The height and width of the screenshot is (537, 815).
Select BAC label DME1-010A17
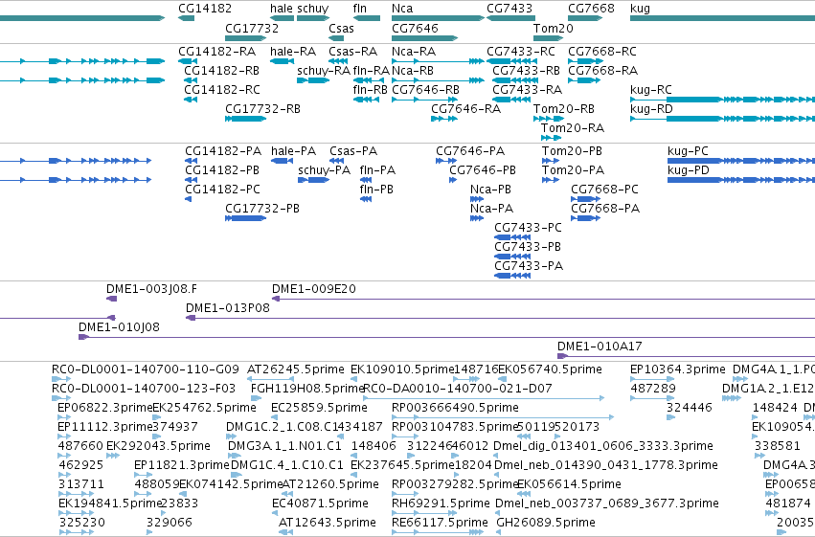tap(600, 347)
